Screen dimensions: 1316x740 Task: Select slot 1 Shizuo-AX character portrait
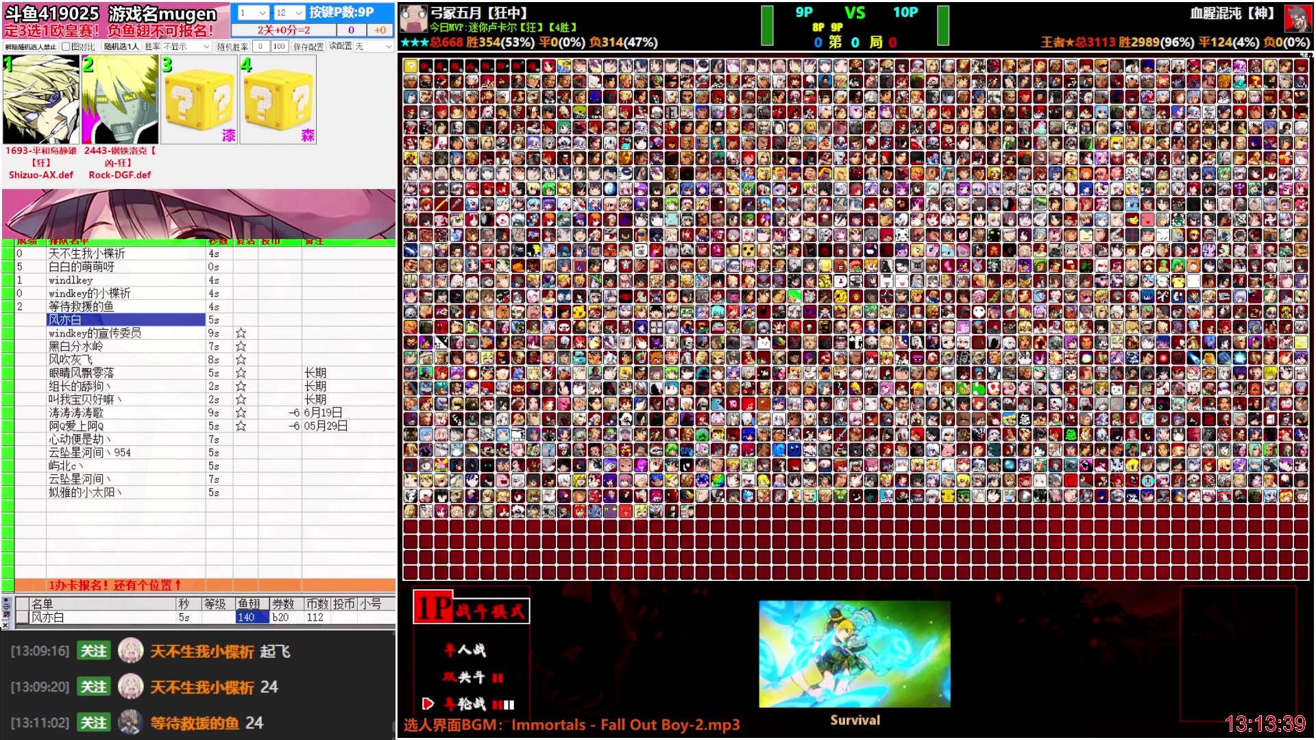[x=41, y=99]
